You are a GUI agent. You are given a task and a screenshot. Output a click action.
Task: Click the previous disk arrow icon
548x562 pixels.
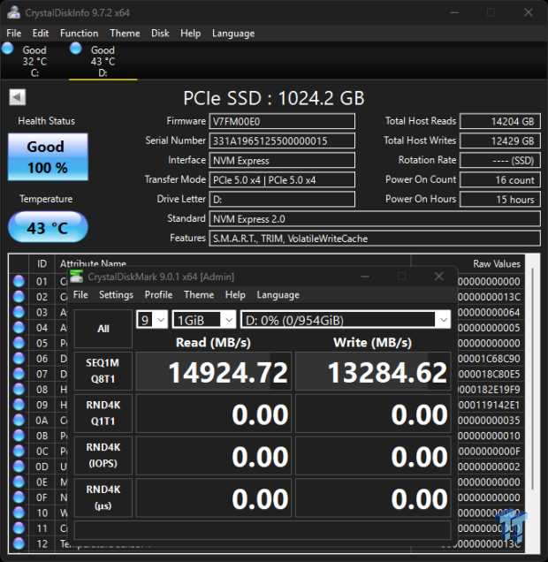[17, 97]
